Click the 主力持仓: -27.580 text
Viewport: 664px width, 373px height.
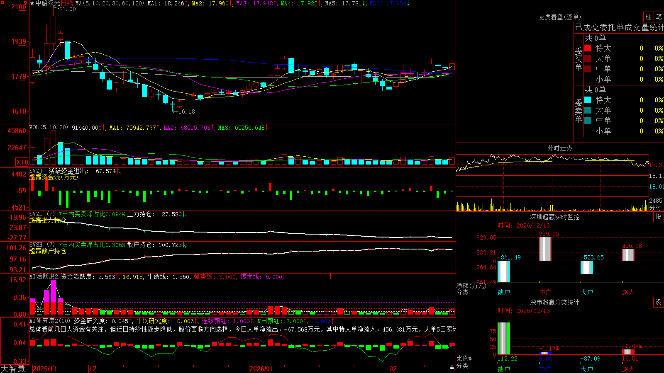[x=154, y=214]
